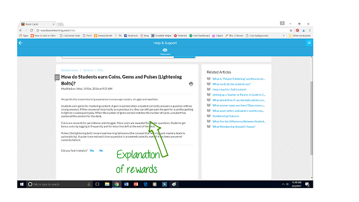Open the How to Link to Other bookmark
This screenshot has width=359, height=202.
point(43,36)
